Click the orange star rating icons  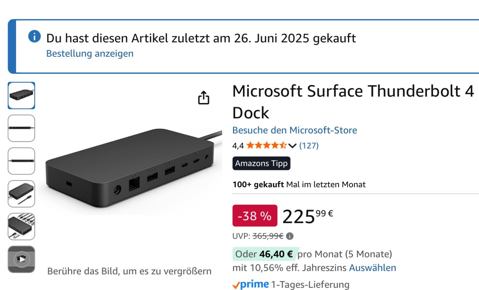pyautogui.click(x=266, y=145)
